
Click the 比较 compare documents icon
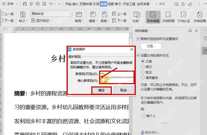[x=137, y=15]
